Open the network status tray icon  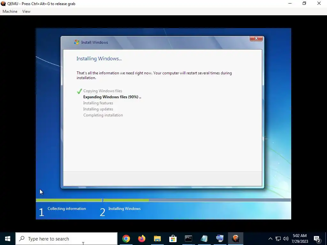278,239
